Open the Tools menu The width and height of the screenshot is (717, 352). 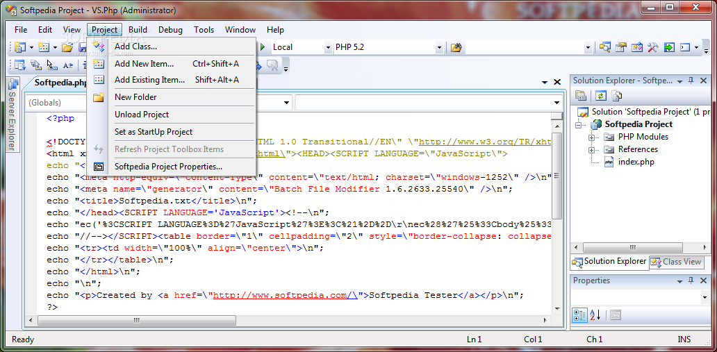(x=204, y=30)
